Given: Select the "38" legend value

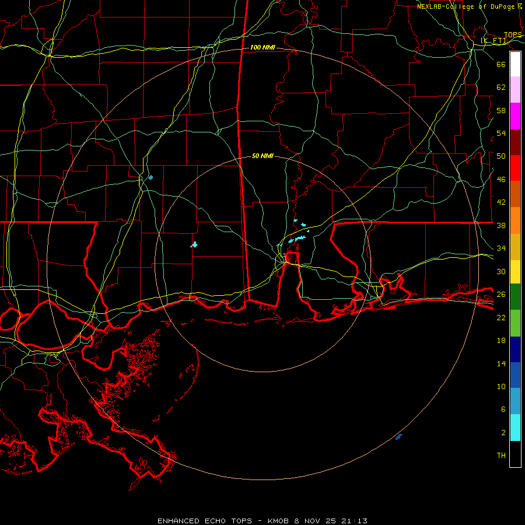Looking at the screenshot, I should (x=501, y=225).
